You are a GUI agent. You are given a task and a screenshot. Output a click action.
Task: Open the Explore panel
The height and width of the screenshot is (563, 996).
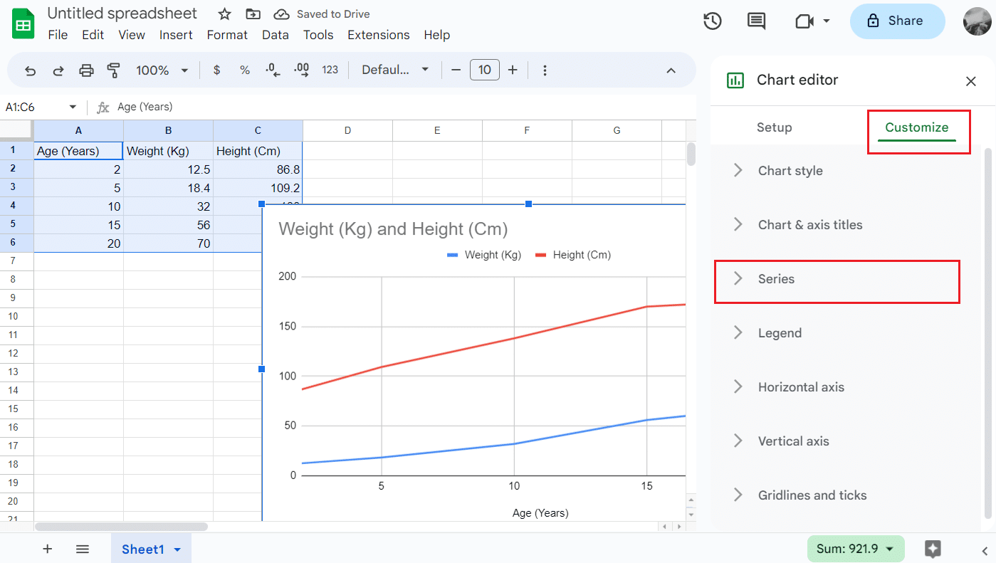pos(933,549)
